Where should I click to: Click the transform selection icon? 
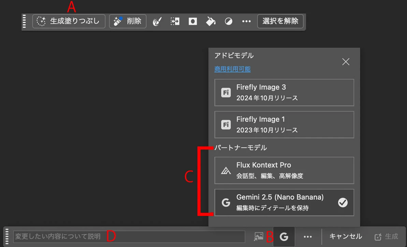pyautogui.click(x=175, y=21)
